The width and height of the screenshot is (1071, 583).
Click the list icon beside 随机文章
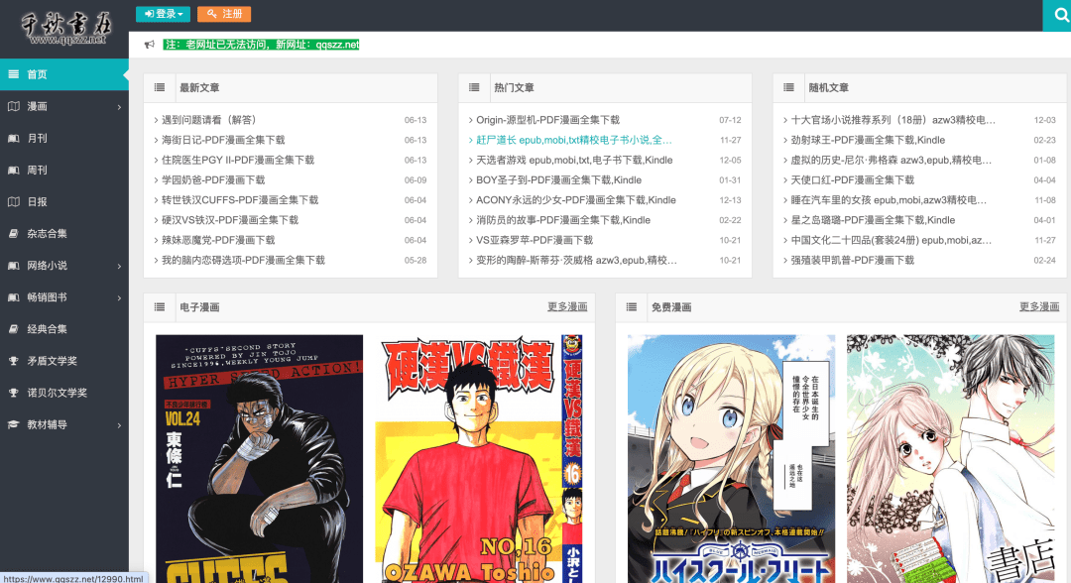click(x=789, y=87)
